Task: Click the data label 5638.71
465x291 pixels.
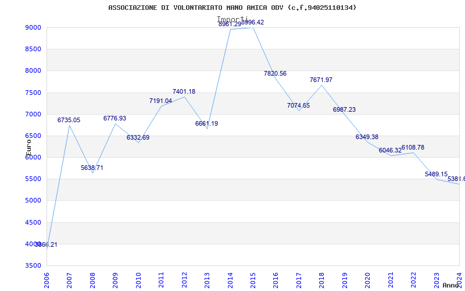Action: pos(92,168)
